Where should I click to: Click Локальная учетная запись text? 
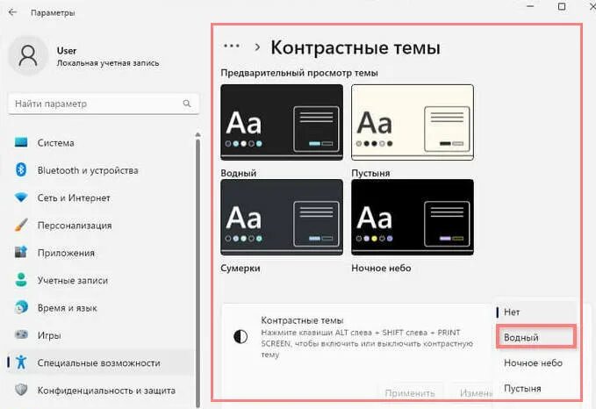pyautogui.click(x=108, y=63)
